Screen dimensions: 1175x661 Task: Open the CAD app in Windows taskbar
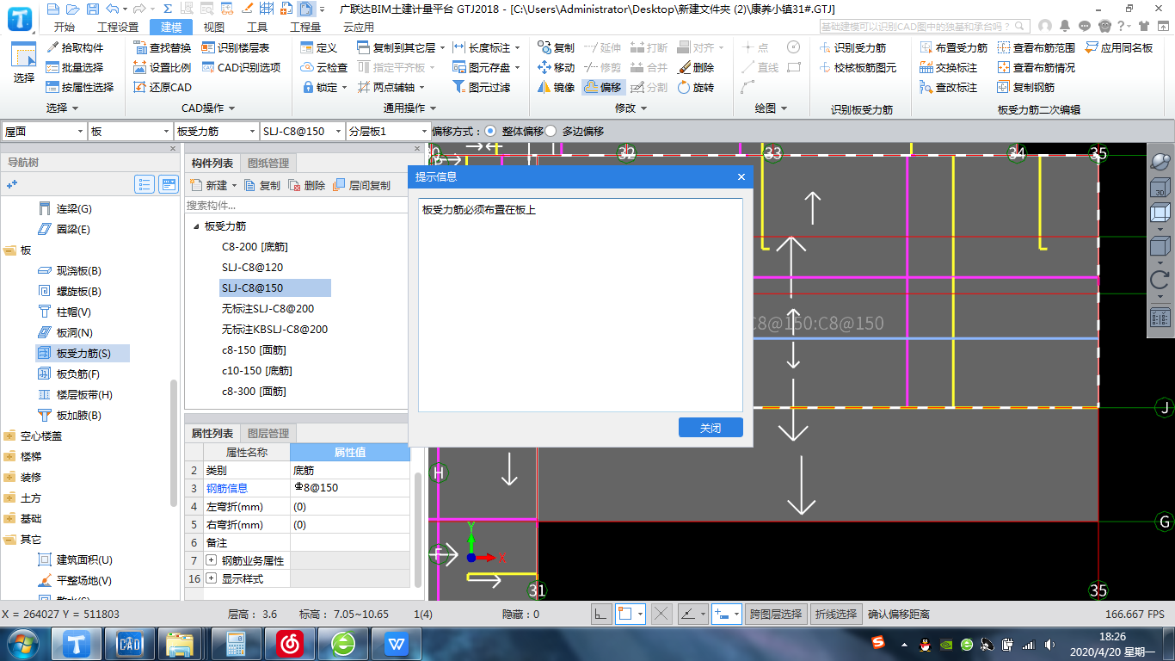[129, 643]
